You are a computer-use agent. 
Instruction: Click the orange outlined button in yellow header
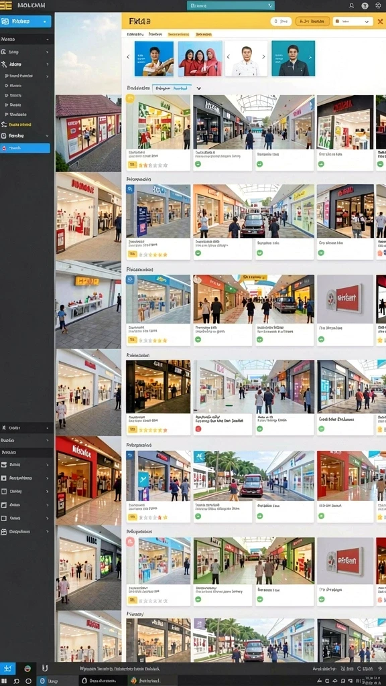[x=312, y=21]
